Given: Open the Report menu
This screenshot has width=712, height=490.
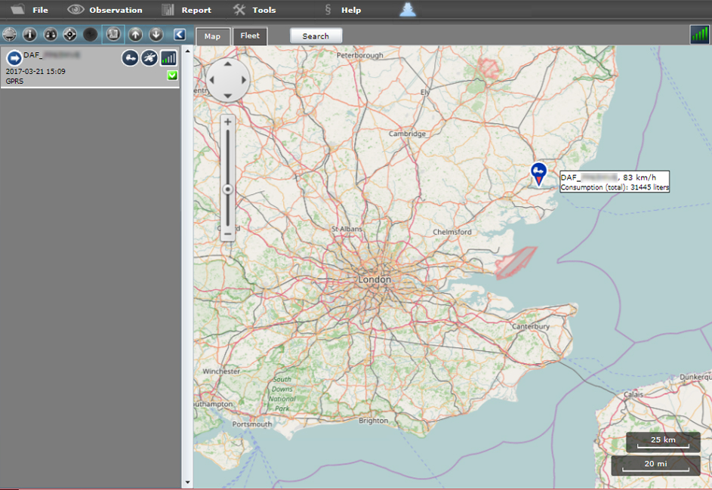Looking at the screenshot, I should pyautogui.click(x=187, y=10).
